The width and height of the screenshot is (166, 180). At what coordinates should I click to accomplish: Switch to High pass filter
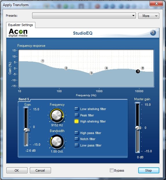(76, 133)
